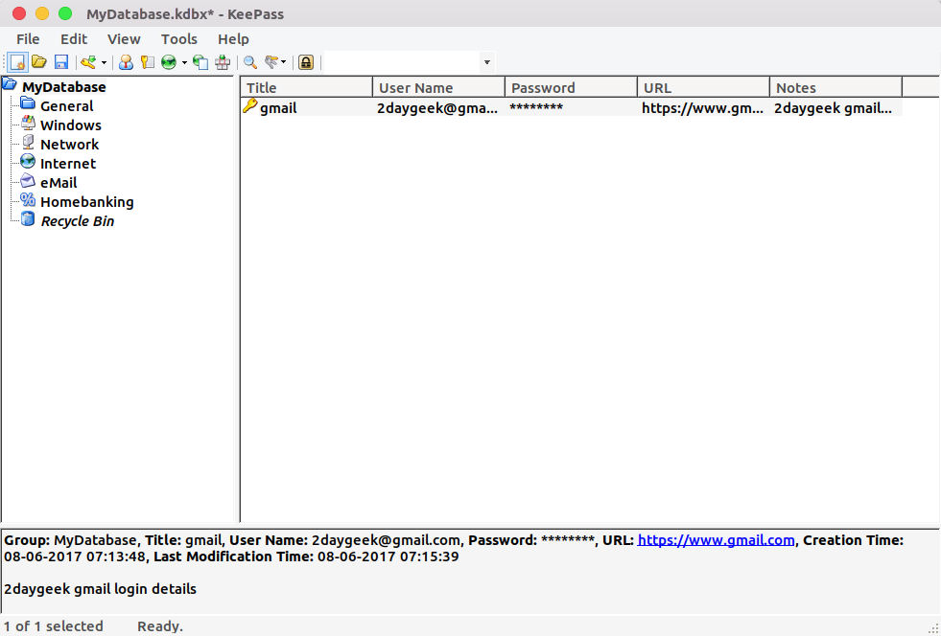Click the Show Entries keys icon

tap(272, 61)
